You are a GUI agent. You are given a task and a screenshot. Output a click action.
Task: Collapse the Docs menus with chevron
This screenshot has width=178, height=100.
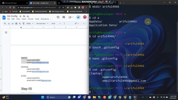[x=84, y=23]
